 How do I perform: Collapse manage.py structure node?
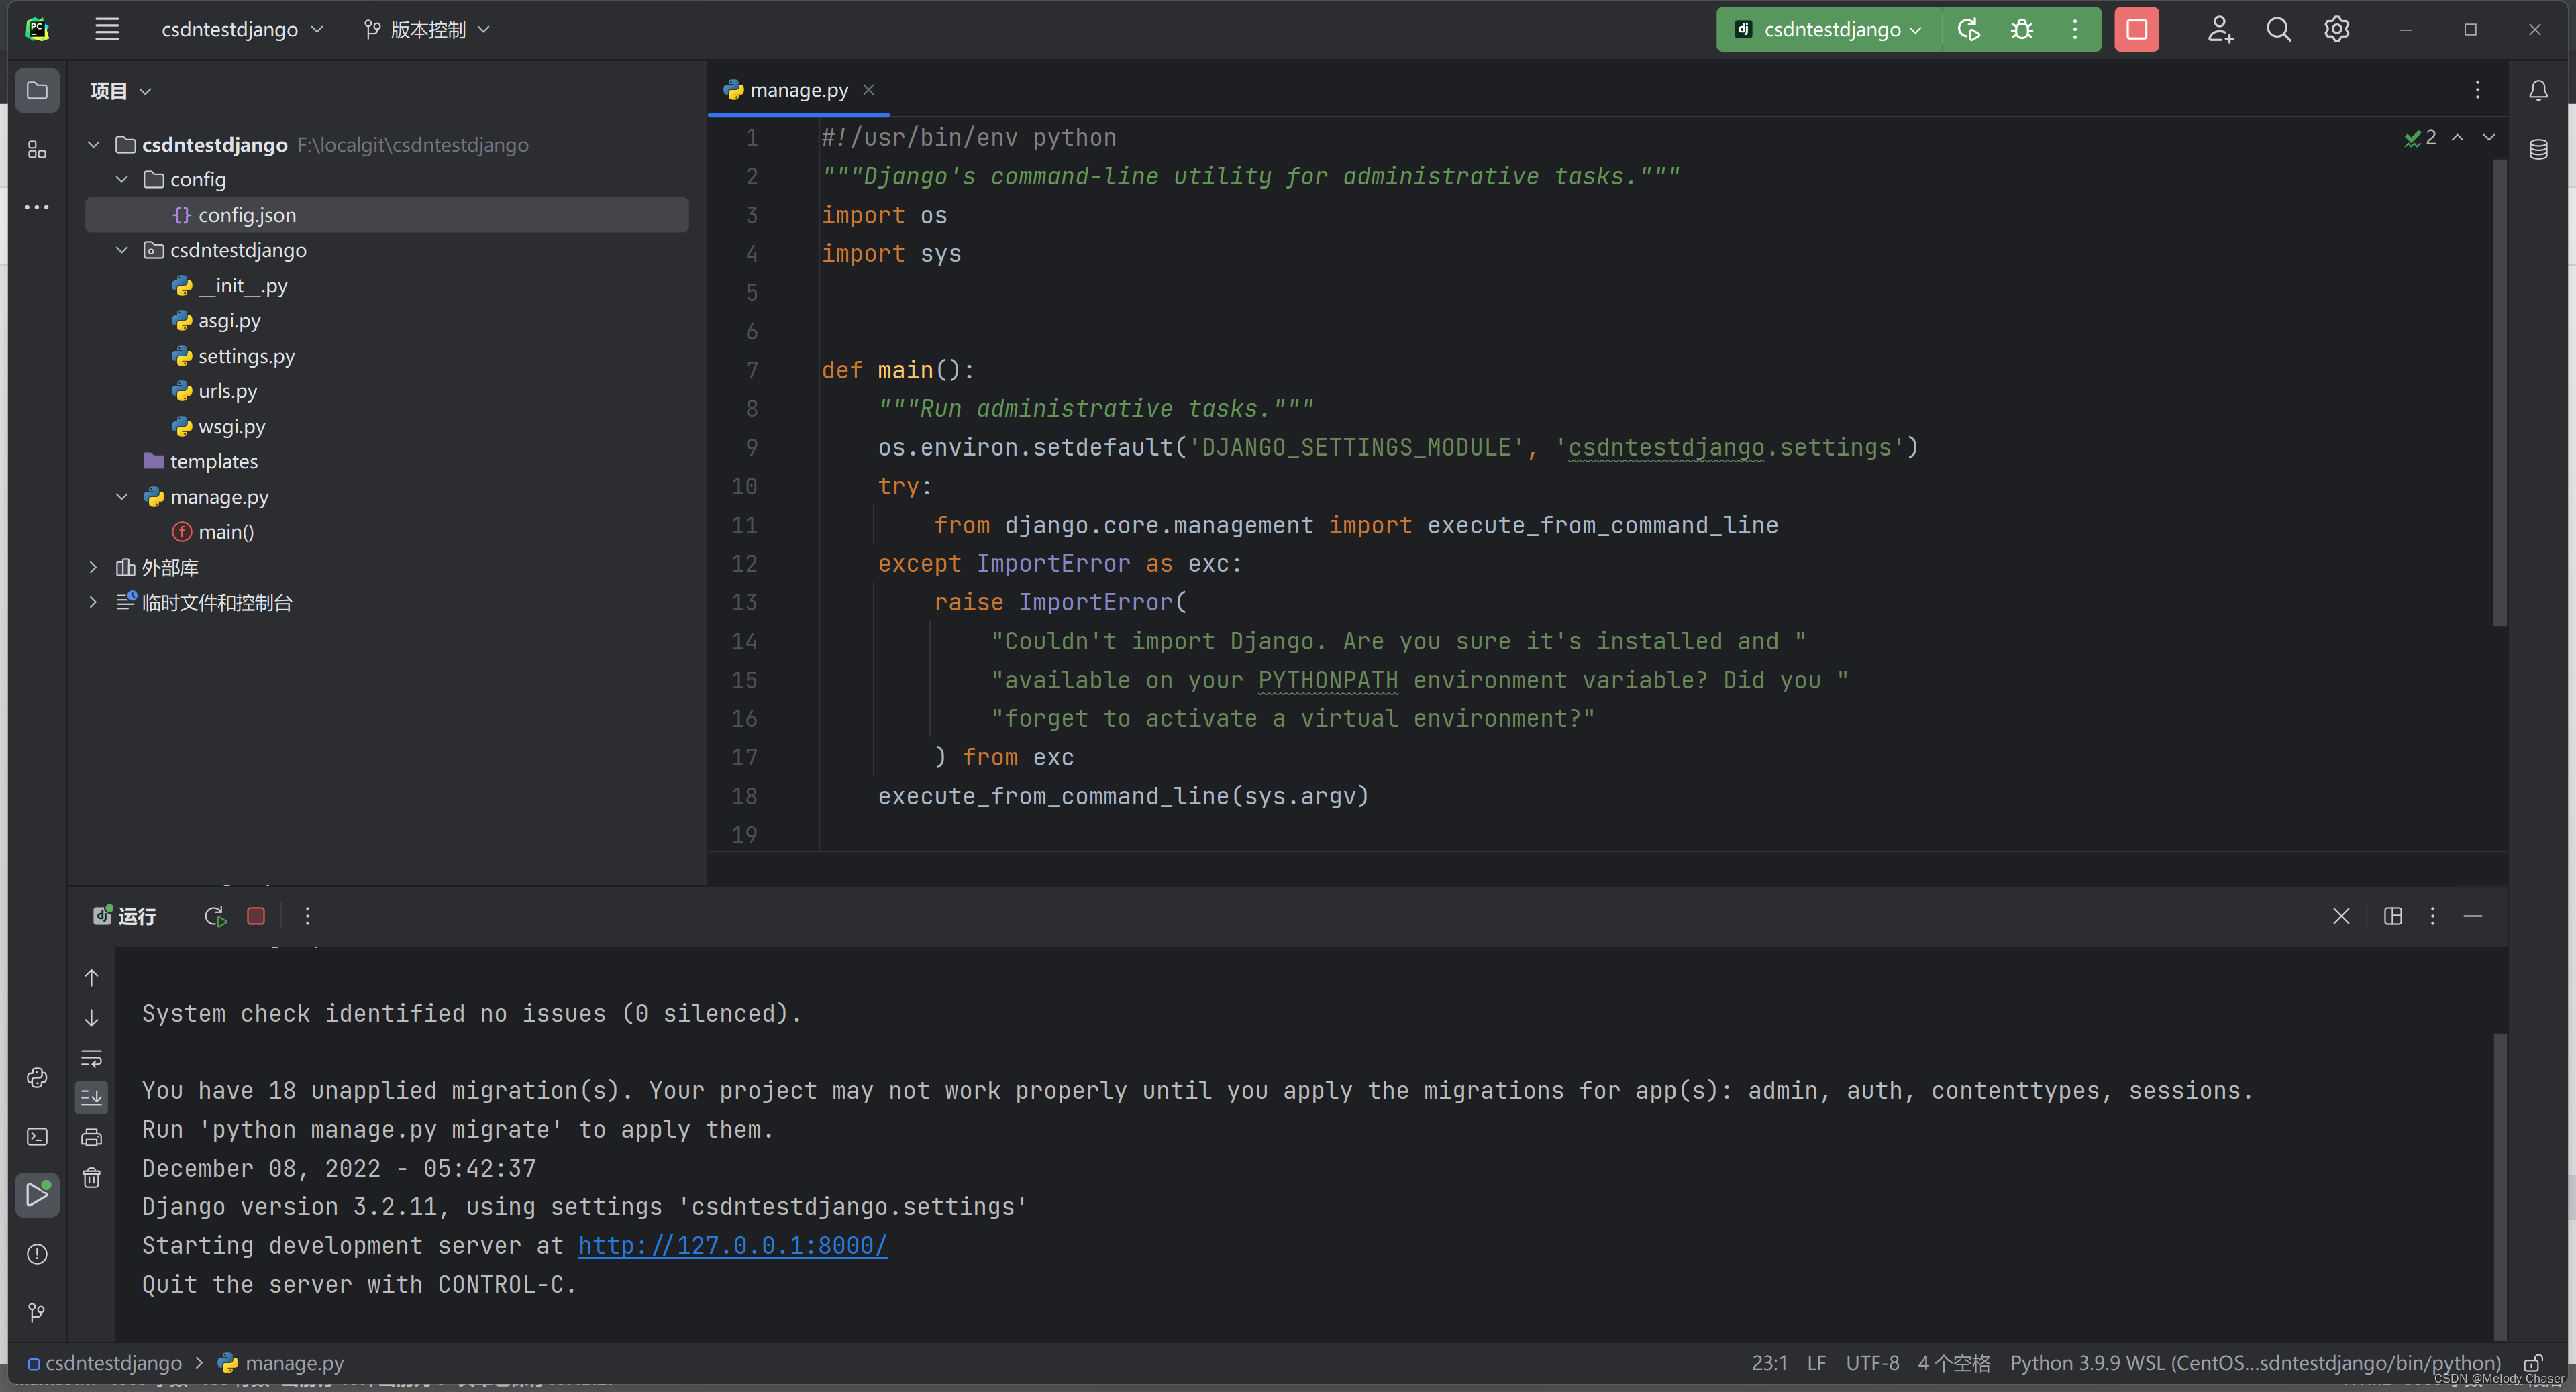pyautogui.click(x=122, y=497)
